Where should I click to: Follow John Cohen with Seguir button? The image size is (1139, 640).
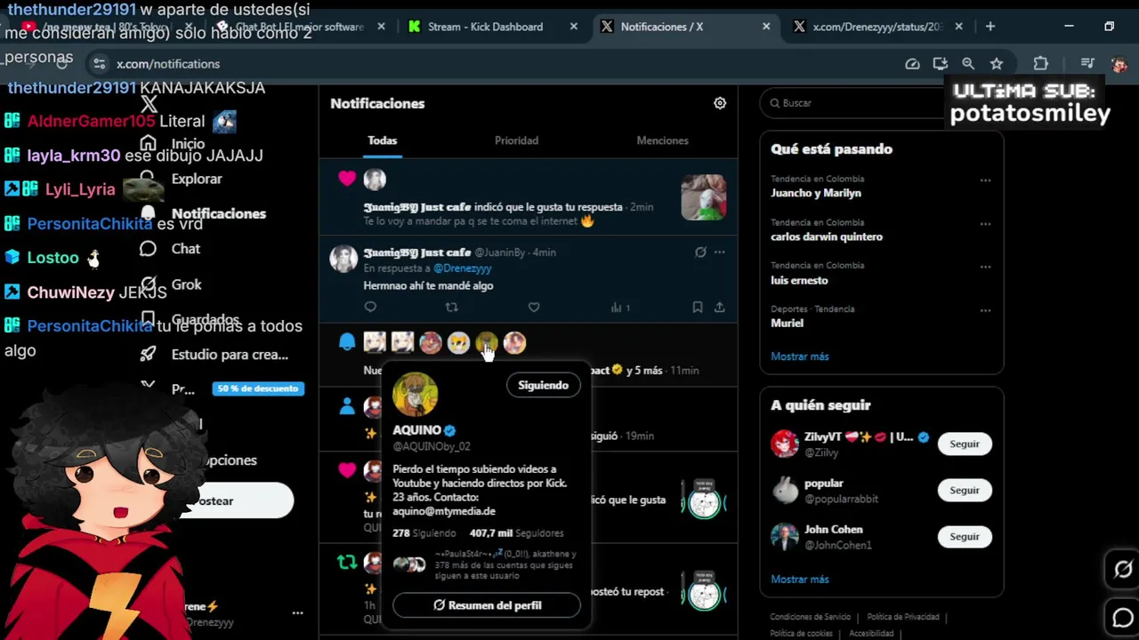pos(964,536)
